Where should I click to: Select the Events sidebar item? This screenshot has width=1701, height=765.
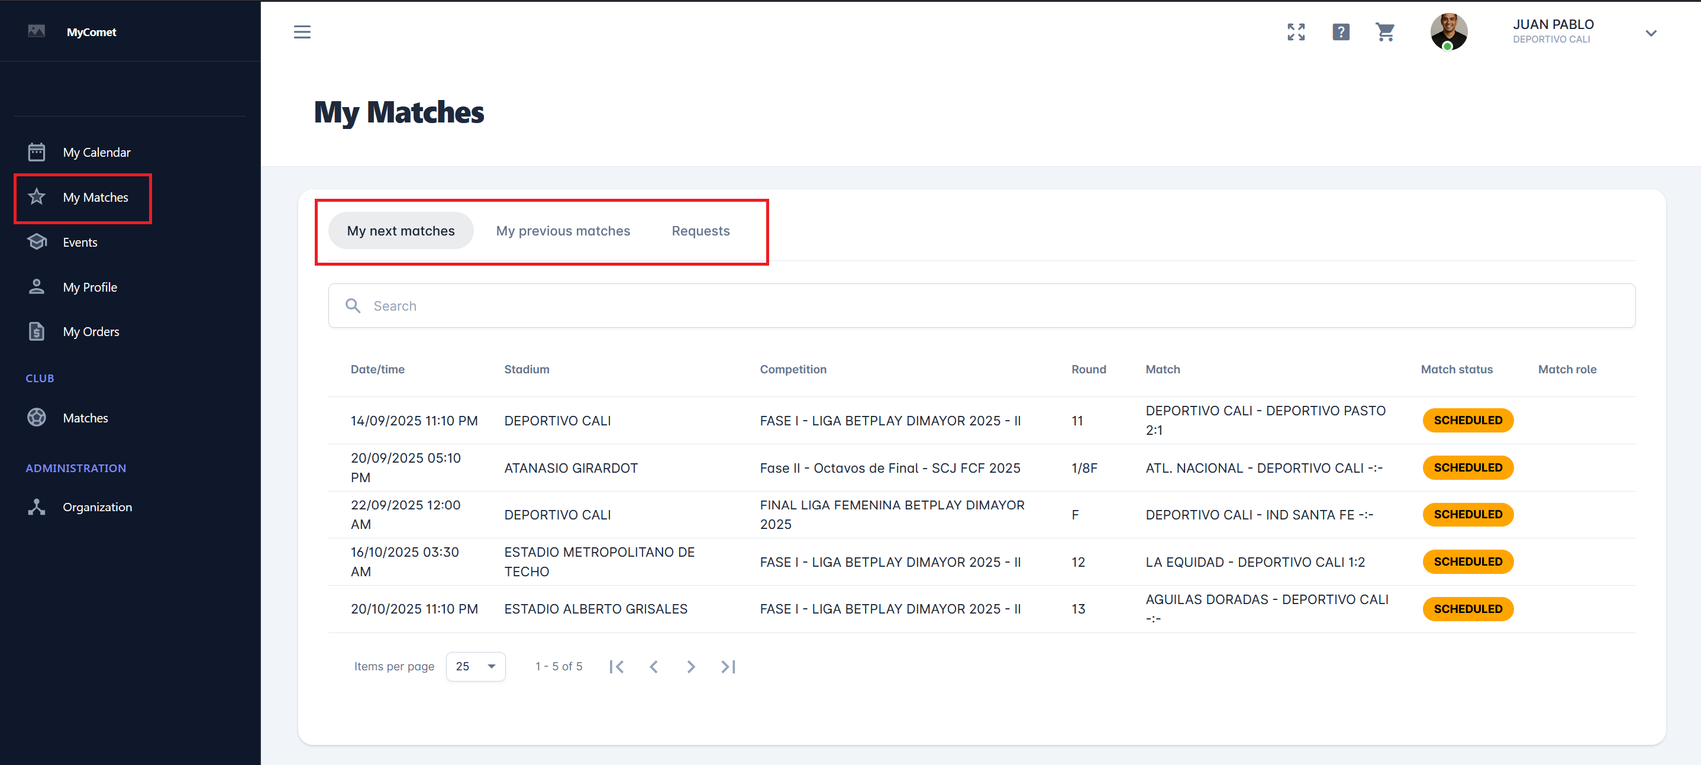pyautogui.click(x=80, y=242)
